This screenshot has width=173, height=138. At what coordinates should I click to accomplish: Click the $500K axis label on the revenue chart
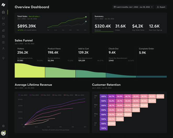(20, 99)
